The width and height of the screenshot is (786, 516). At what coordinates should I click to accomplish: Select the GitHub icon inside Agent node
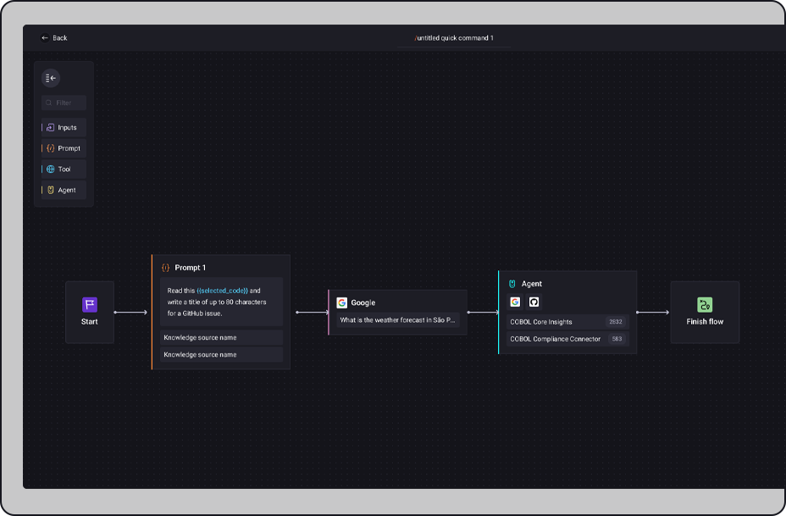click(534, 302)
